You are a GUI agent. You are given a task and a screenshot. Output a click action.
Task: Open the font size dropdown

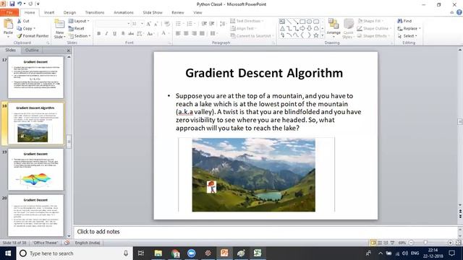click(142, 24)
